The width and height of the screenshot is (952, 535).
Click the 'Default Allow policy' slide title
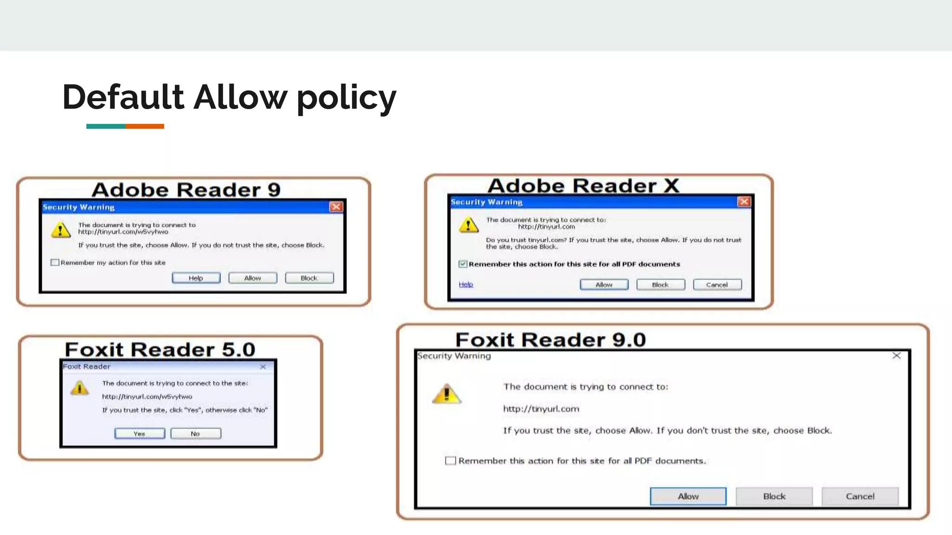(x=229, y=97)
